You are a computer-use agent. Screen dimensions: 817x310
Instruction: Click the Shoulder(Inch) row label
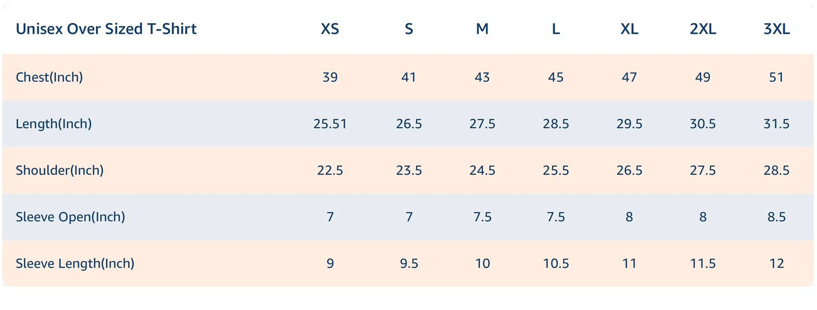[x=59, y=170]
